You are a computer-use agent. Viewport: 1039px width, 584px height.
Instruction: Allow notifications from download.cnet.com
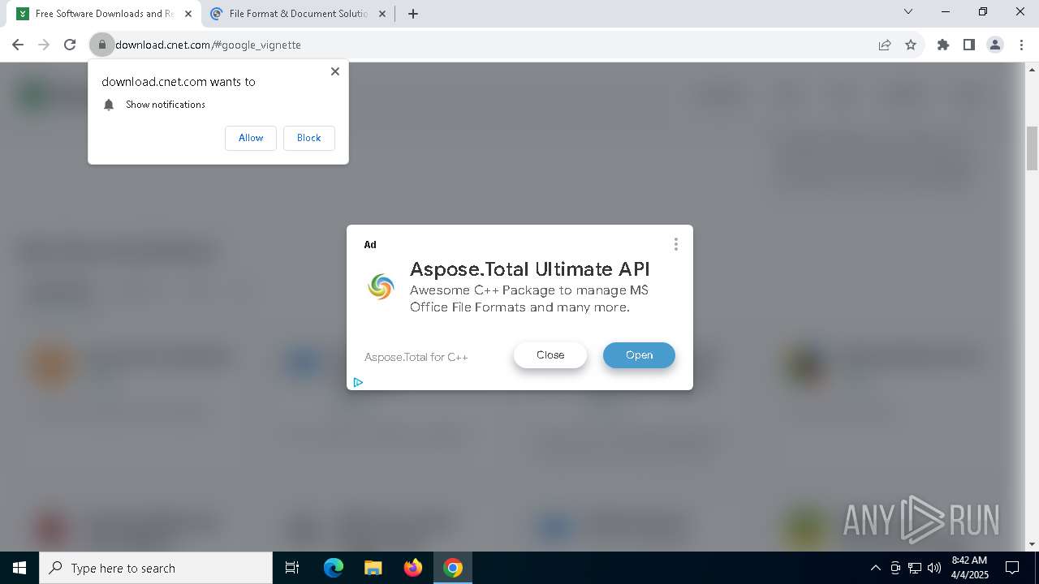pyautogui.click(x=251, y=138)
